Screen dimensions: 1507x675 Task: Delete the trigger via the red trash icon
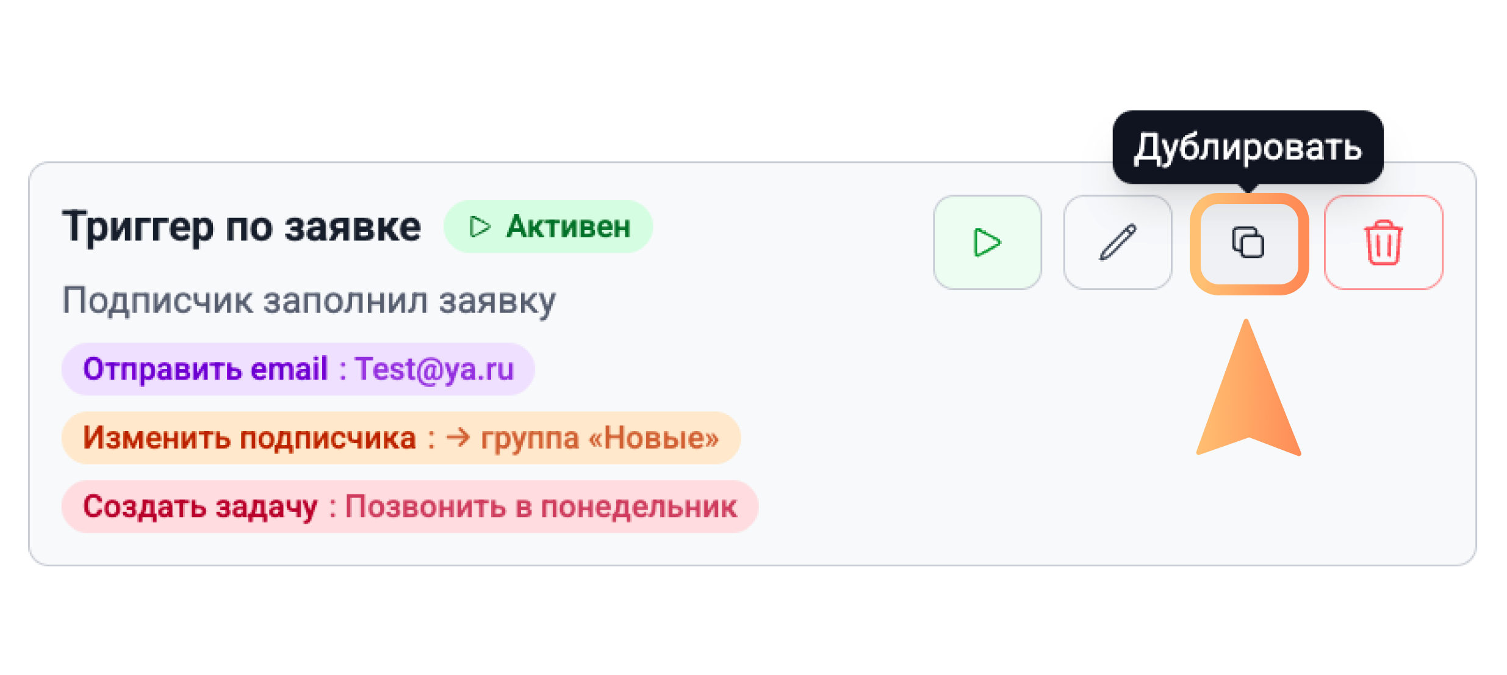pyautogui.click(x=1383, y=242)
